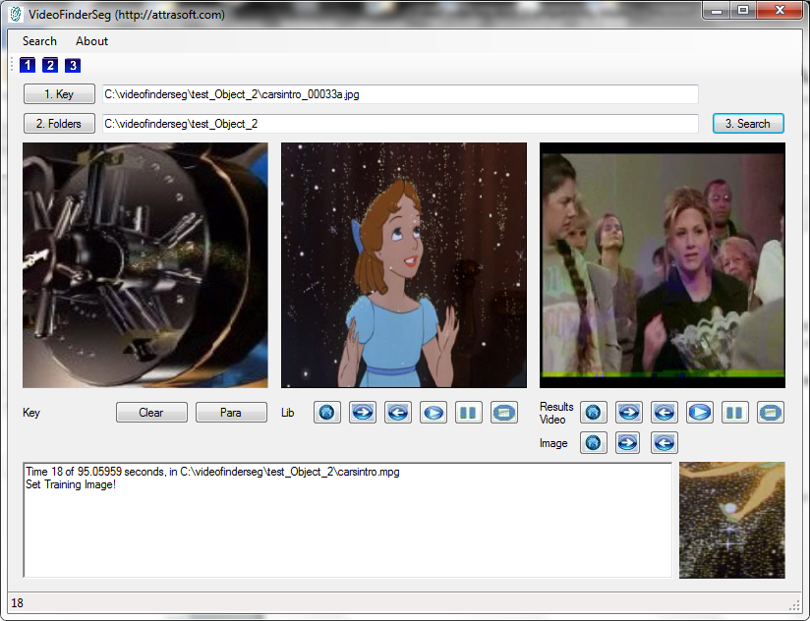Pause the Results Video
This screenshot has height=621, width=810.
(735, 413)
